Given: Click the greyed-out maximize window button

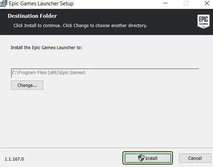Looking at the screenshot, I should click(x=186, y=3).
